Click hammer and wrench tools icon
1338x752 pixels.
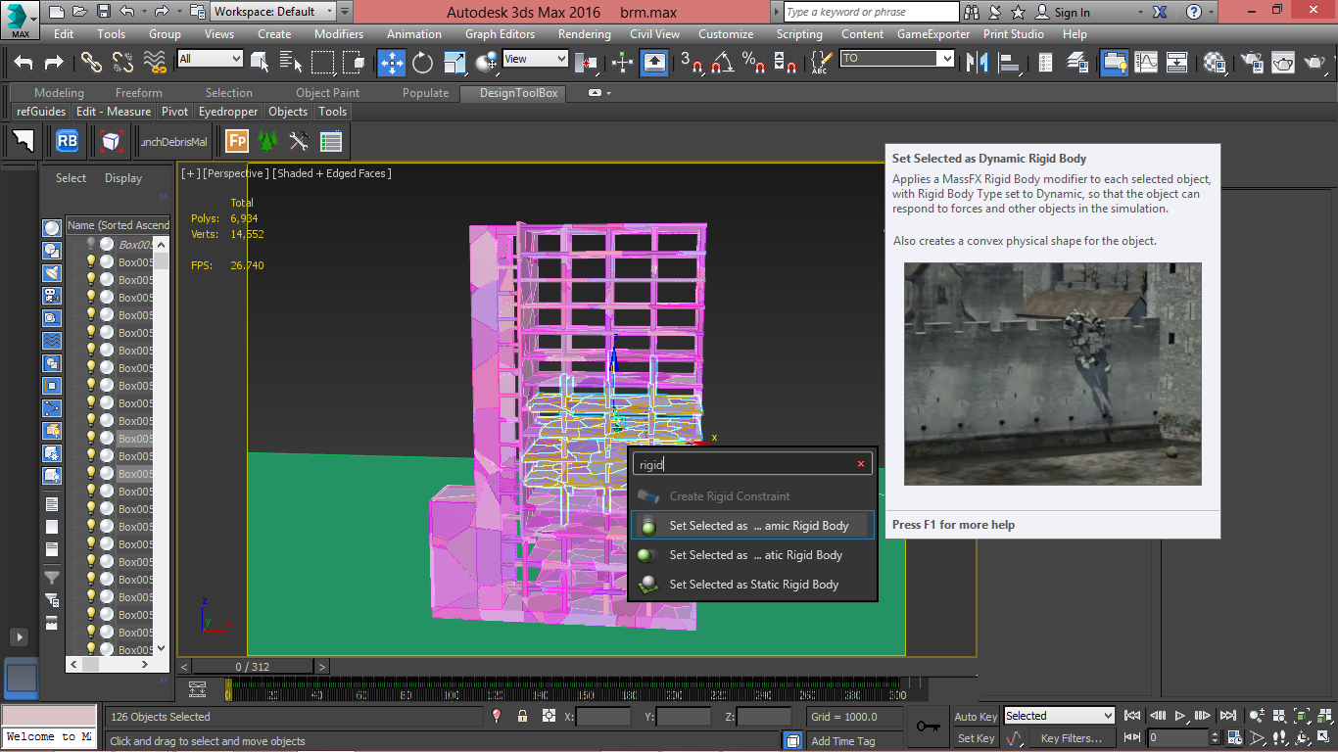[299, 141]
